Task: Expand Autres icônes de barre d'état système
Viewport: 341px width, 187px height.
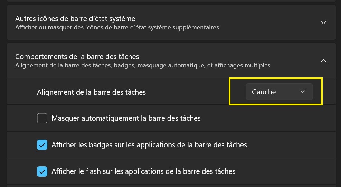Action: coord(171,22)
